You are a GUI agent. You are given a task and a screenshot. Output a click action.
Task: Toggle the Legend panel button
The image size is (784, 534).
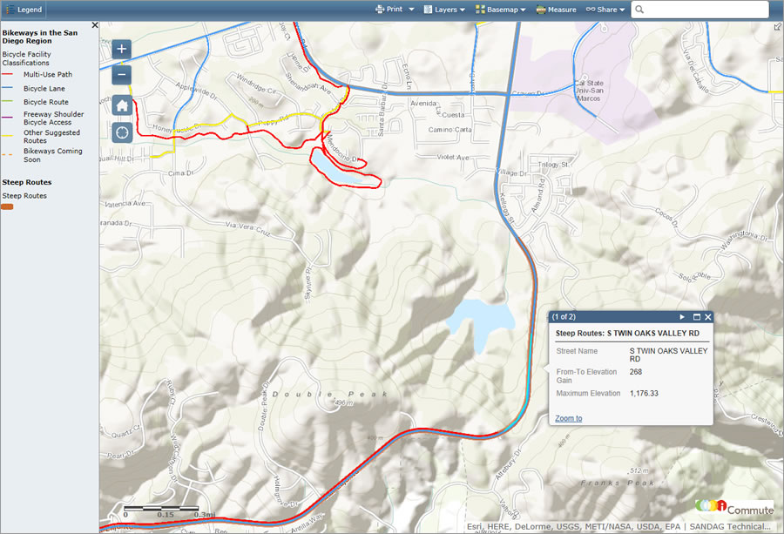tap(24, 9)
